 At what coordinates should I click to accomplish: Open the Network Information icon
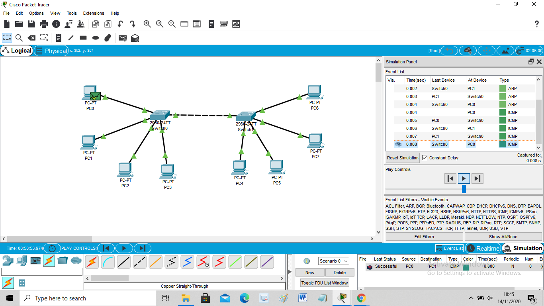[x=56, y=24]
